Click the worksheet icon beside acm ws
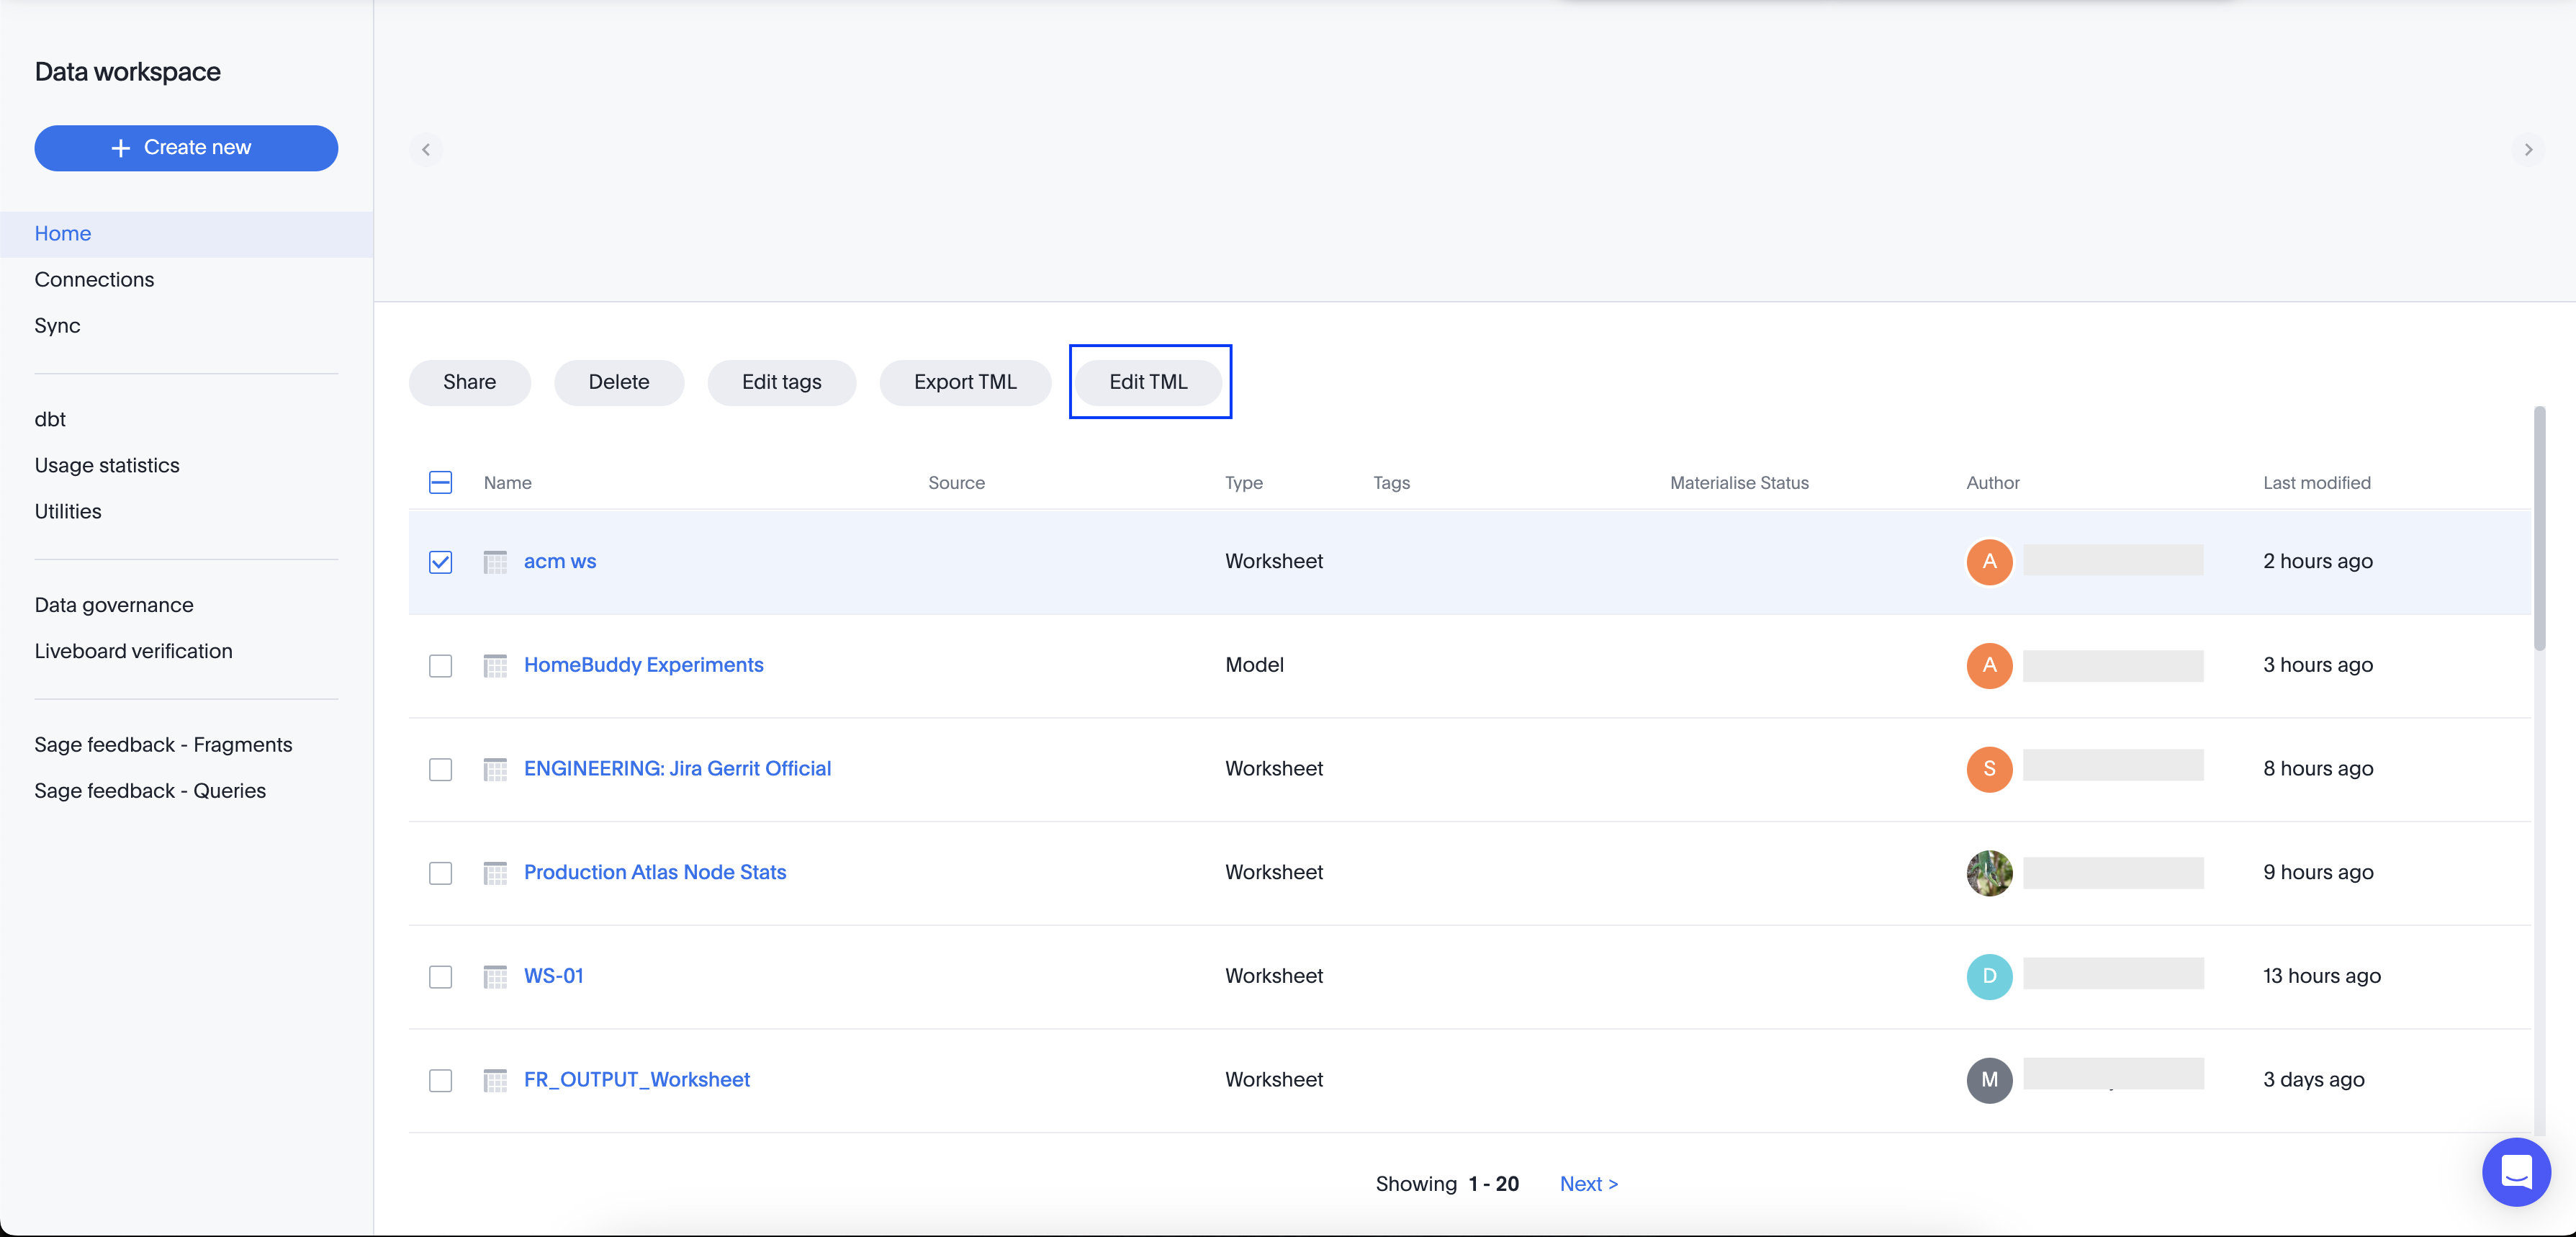Viewport: 2576px width, 1237px height. (495, 562)
